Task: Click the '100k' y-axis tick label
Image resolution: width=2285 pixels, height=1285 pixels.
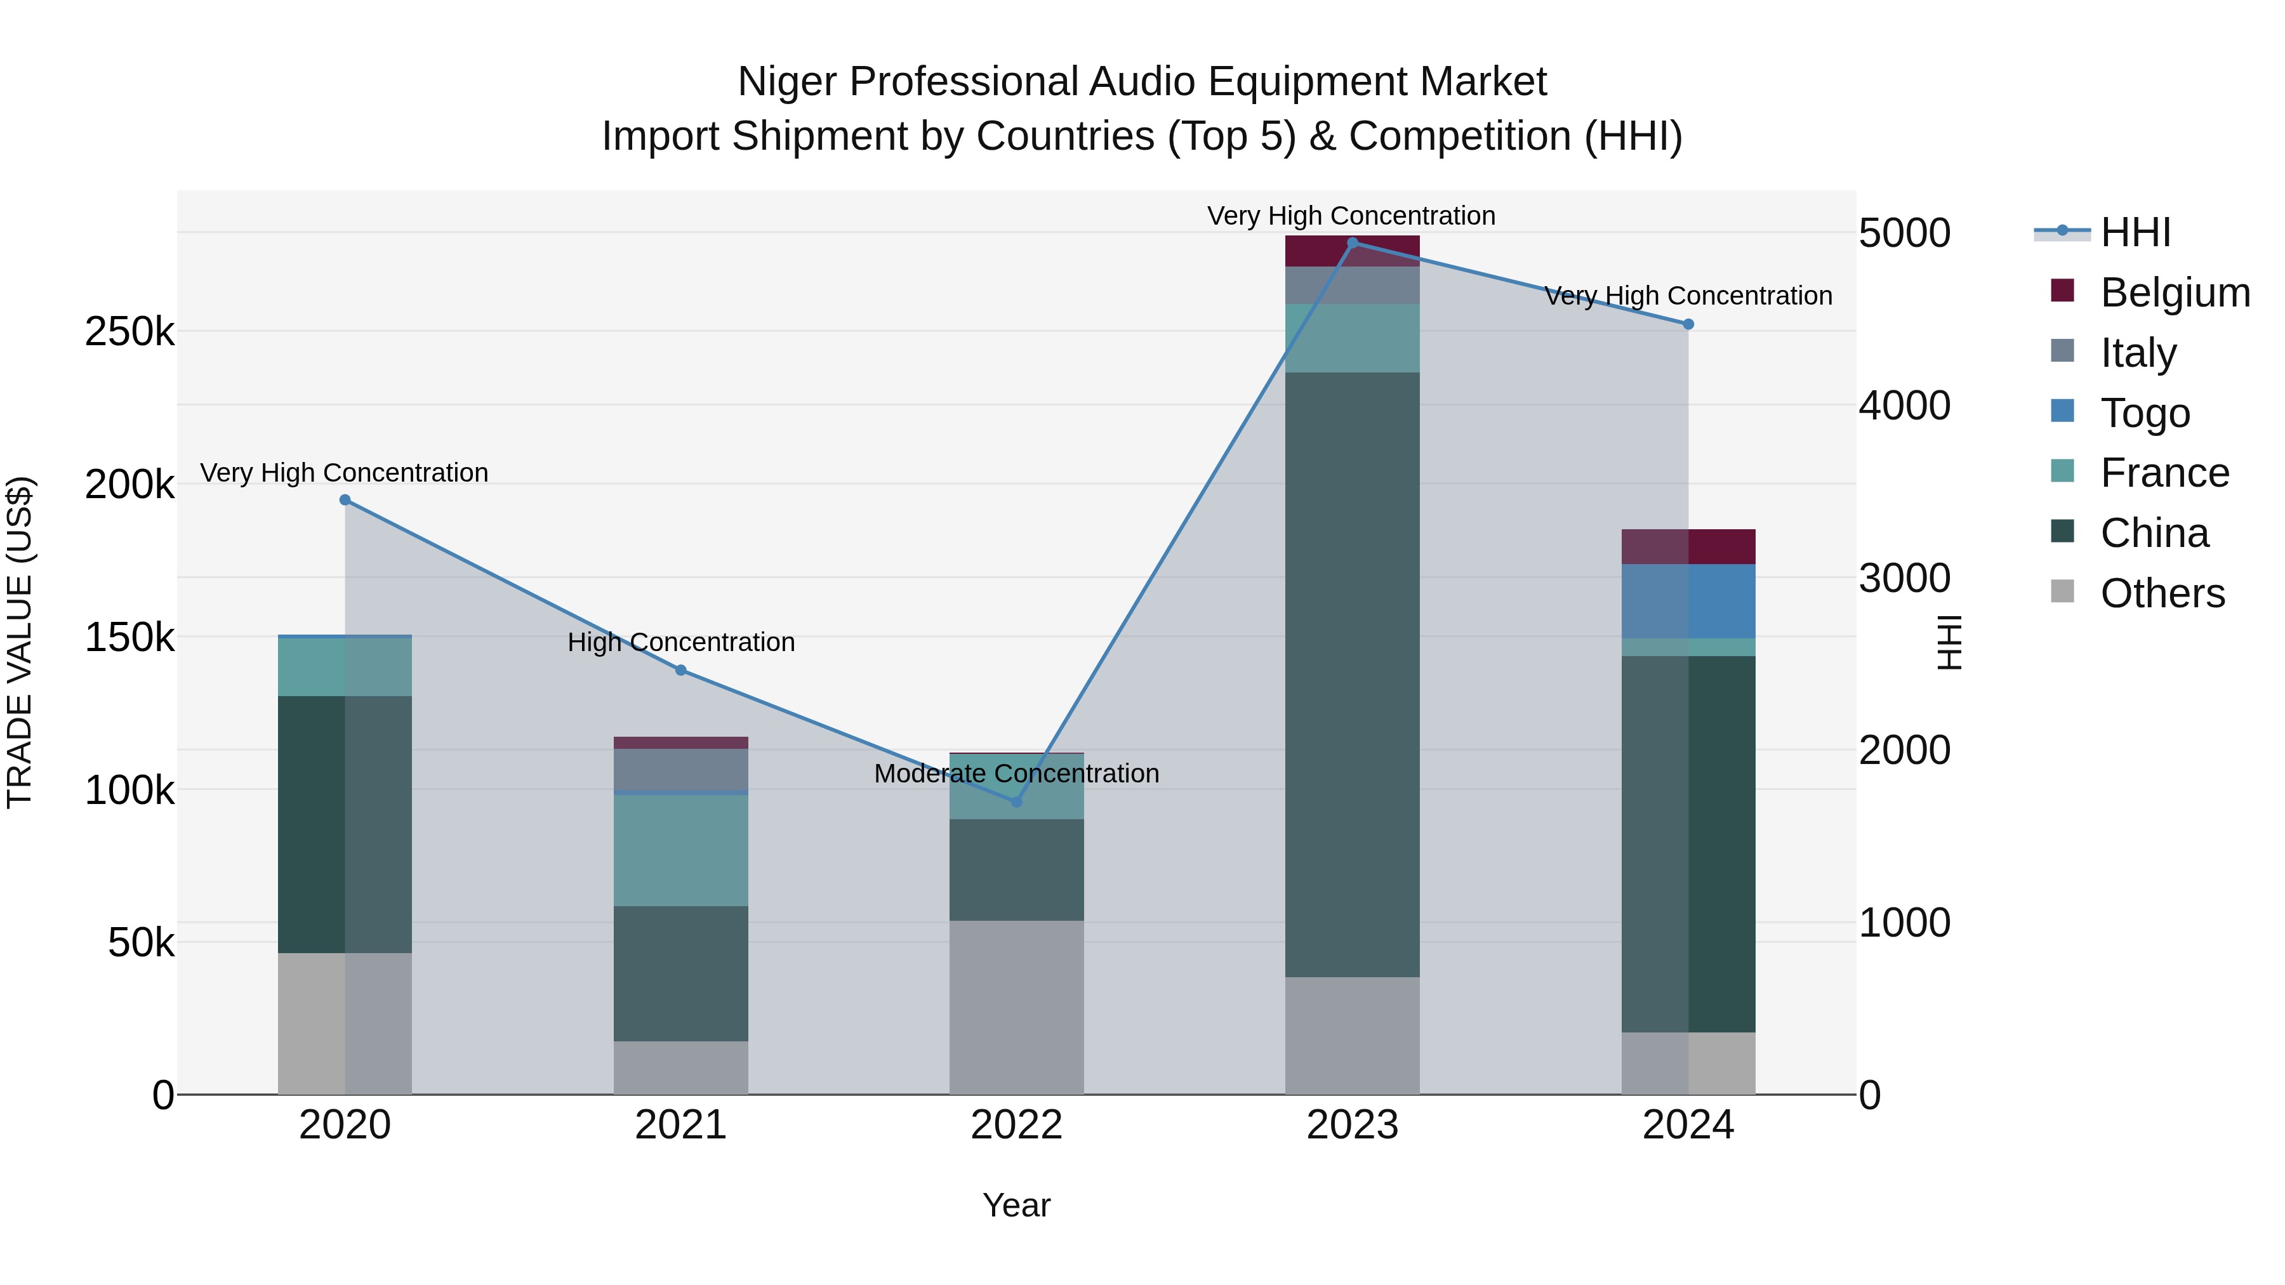Action: 130,789
